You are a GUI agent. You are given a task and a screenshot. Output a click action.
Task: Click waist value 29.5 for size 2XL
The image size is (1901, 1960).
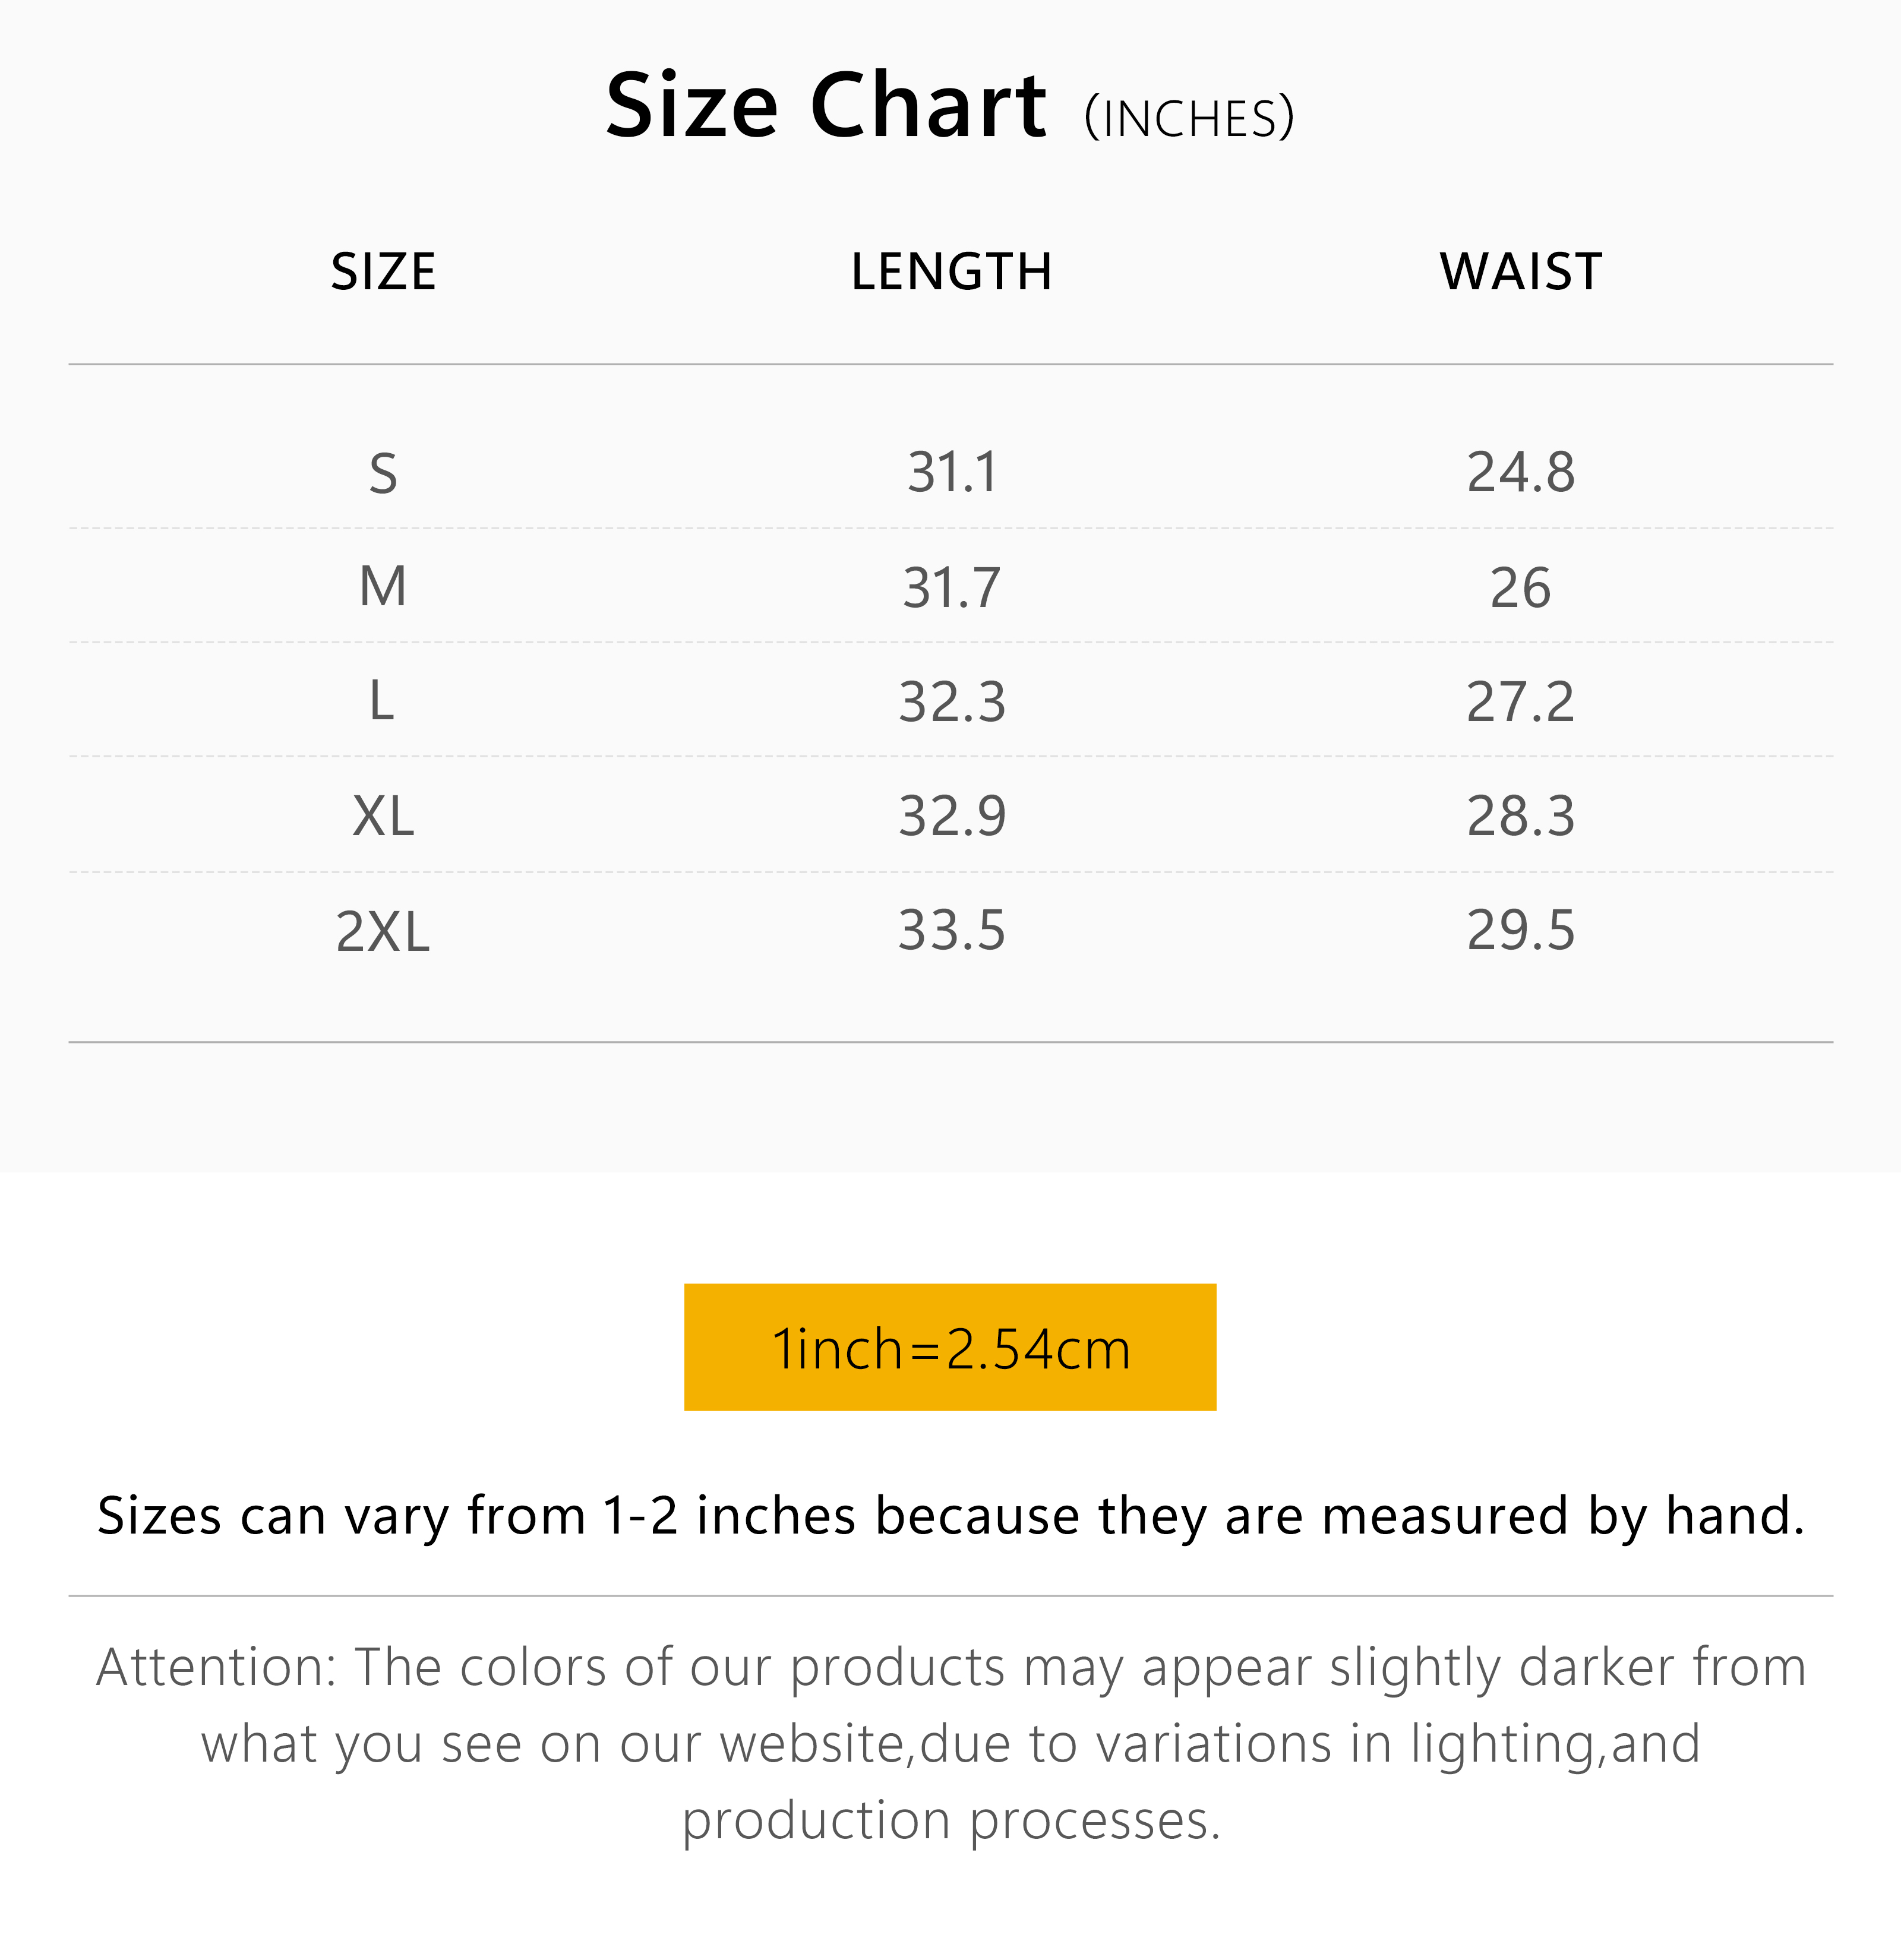click(1520, 931)
